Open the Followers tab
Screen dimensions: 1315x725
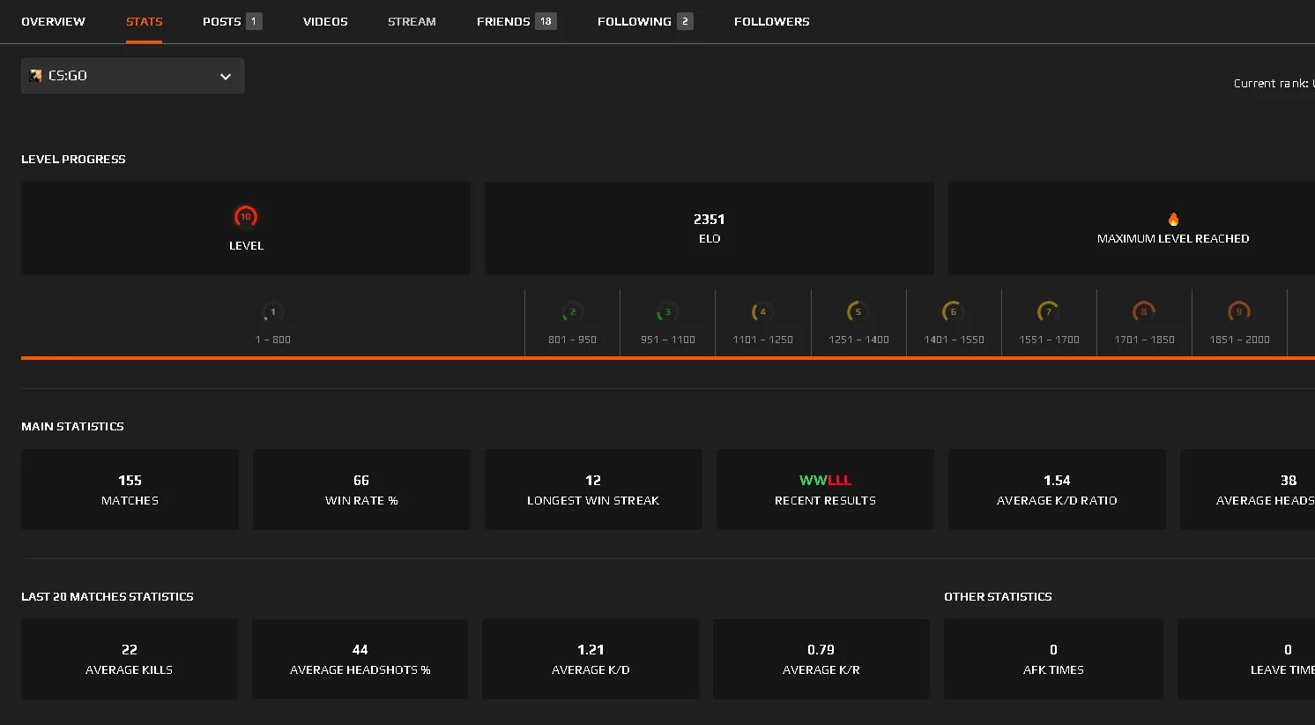click(x=771, y=21)
